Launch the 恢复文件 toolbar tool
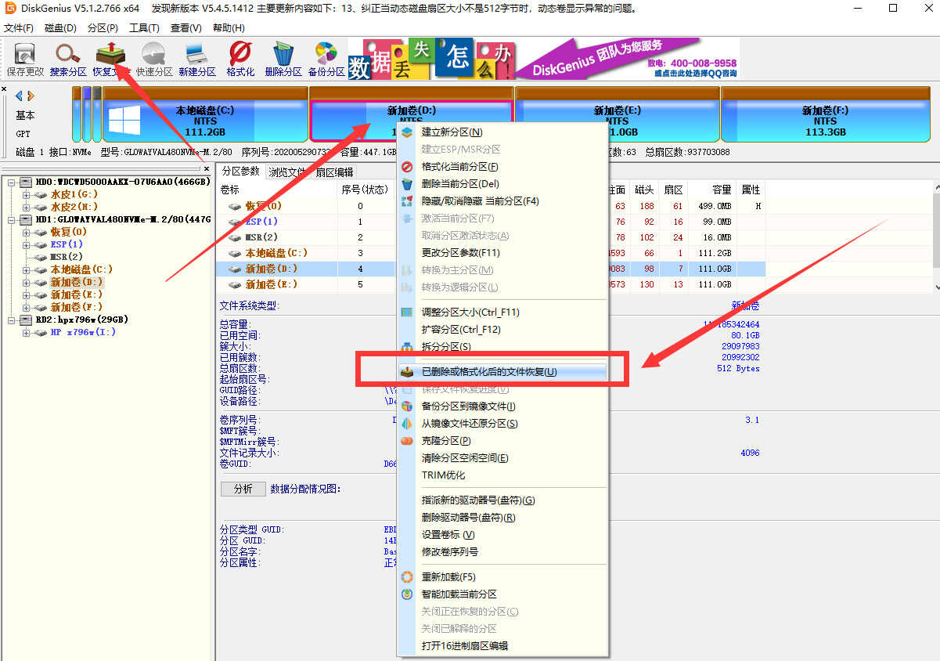 point(111,59)
